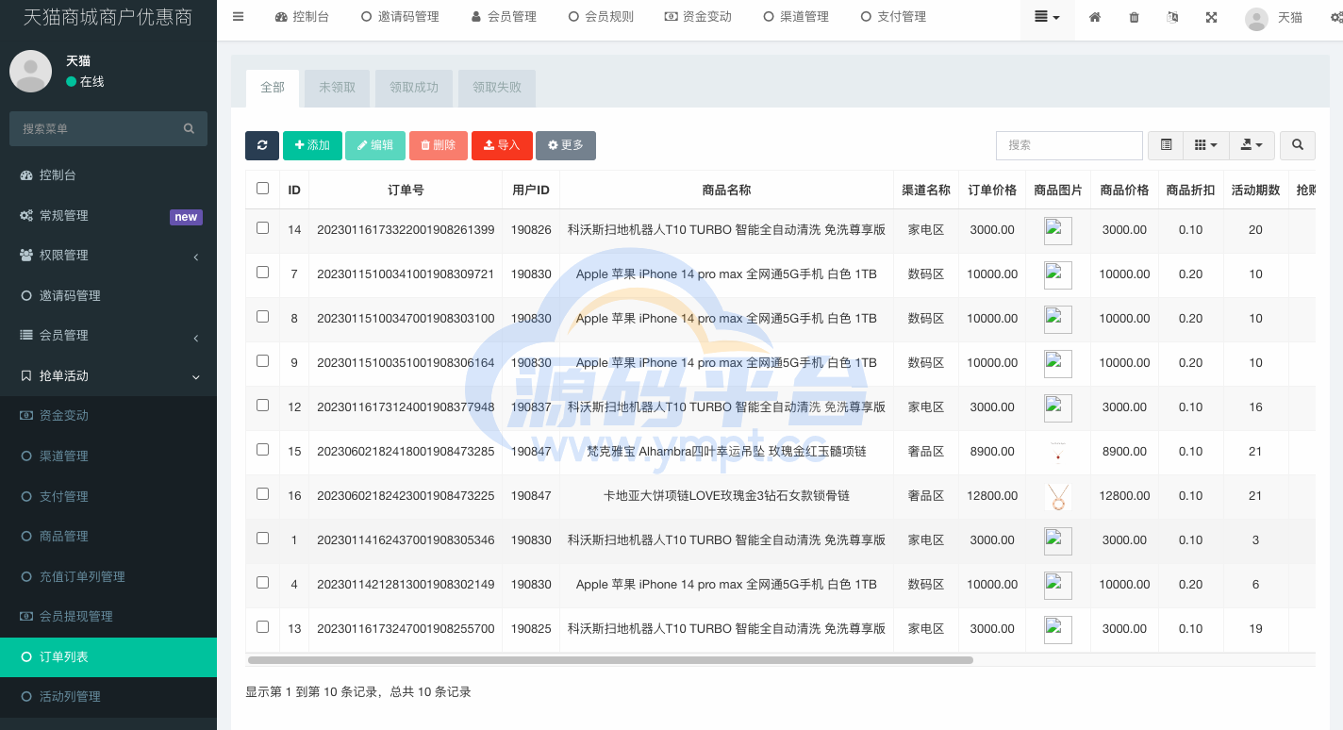
Task: Toggle sidebar with the hamburger icon
Action: point(238,16)
